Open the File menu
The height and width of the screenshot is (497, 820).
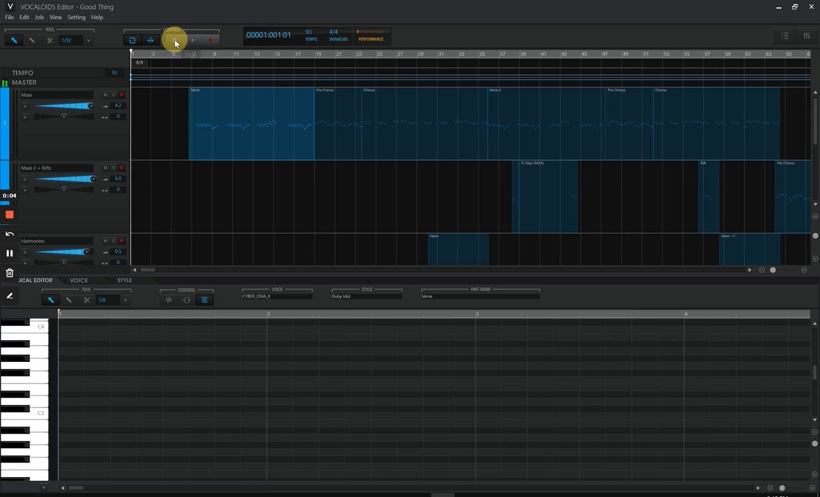10,17
